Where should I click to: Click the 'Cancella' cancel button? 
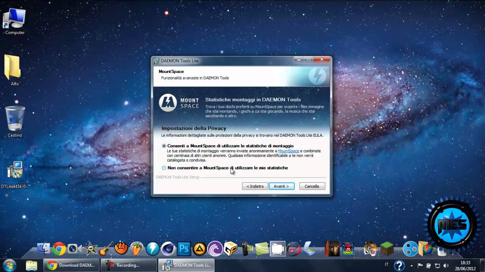click(x=312, y=186)
